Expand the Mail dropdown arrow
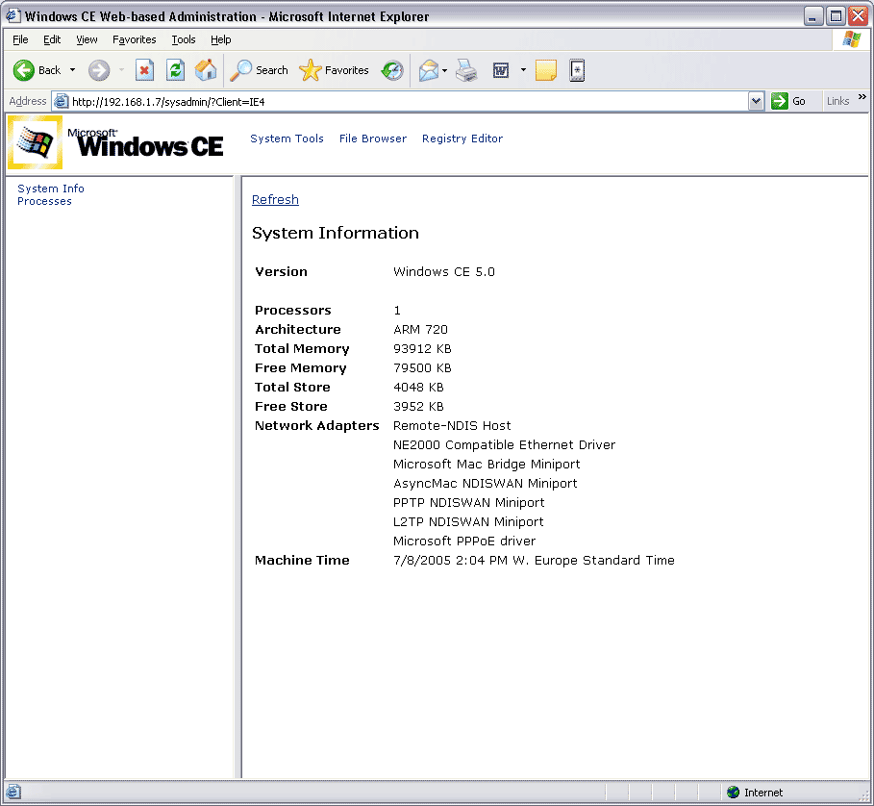Screen dimensions: 874x806 coord(444,71)
